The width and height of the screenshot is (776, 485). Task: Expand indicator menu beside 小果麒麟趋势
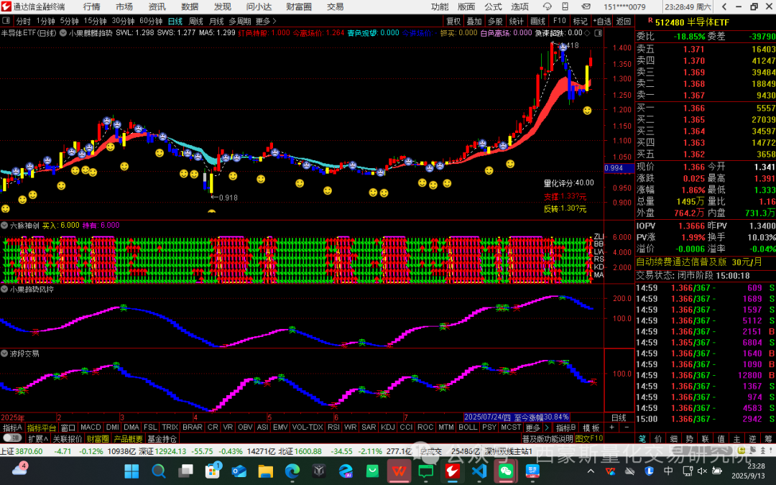[63, 33]
